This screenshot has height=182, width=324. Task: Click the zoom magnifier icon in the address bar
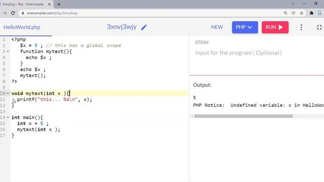pos(286,13)
